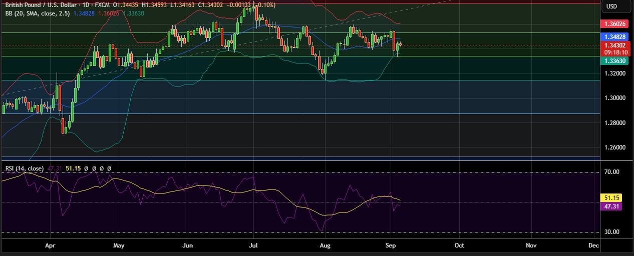This screenshot has width=634, height=256.
Task: Click the 1.34302 current price label
Action: click(614, 45)
